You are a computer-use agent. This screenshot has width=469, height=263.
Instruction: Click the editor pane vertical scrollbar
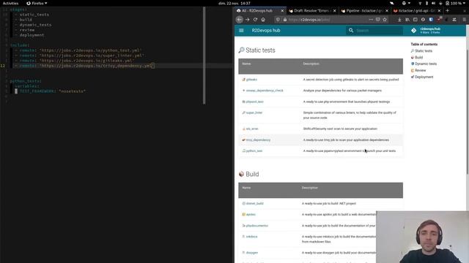pos(204,56)
